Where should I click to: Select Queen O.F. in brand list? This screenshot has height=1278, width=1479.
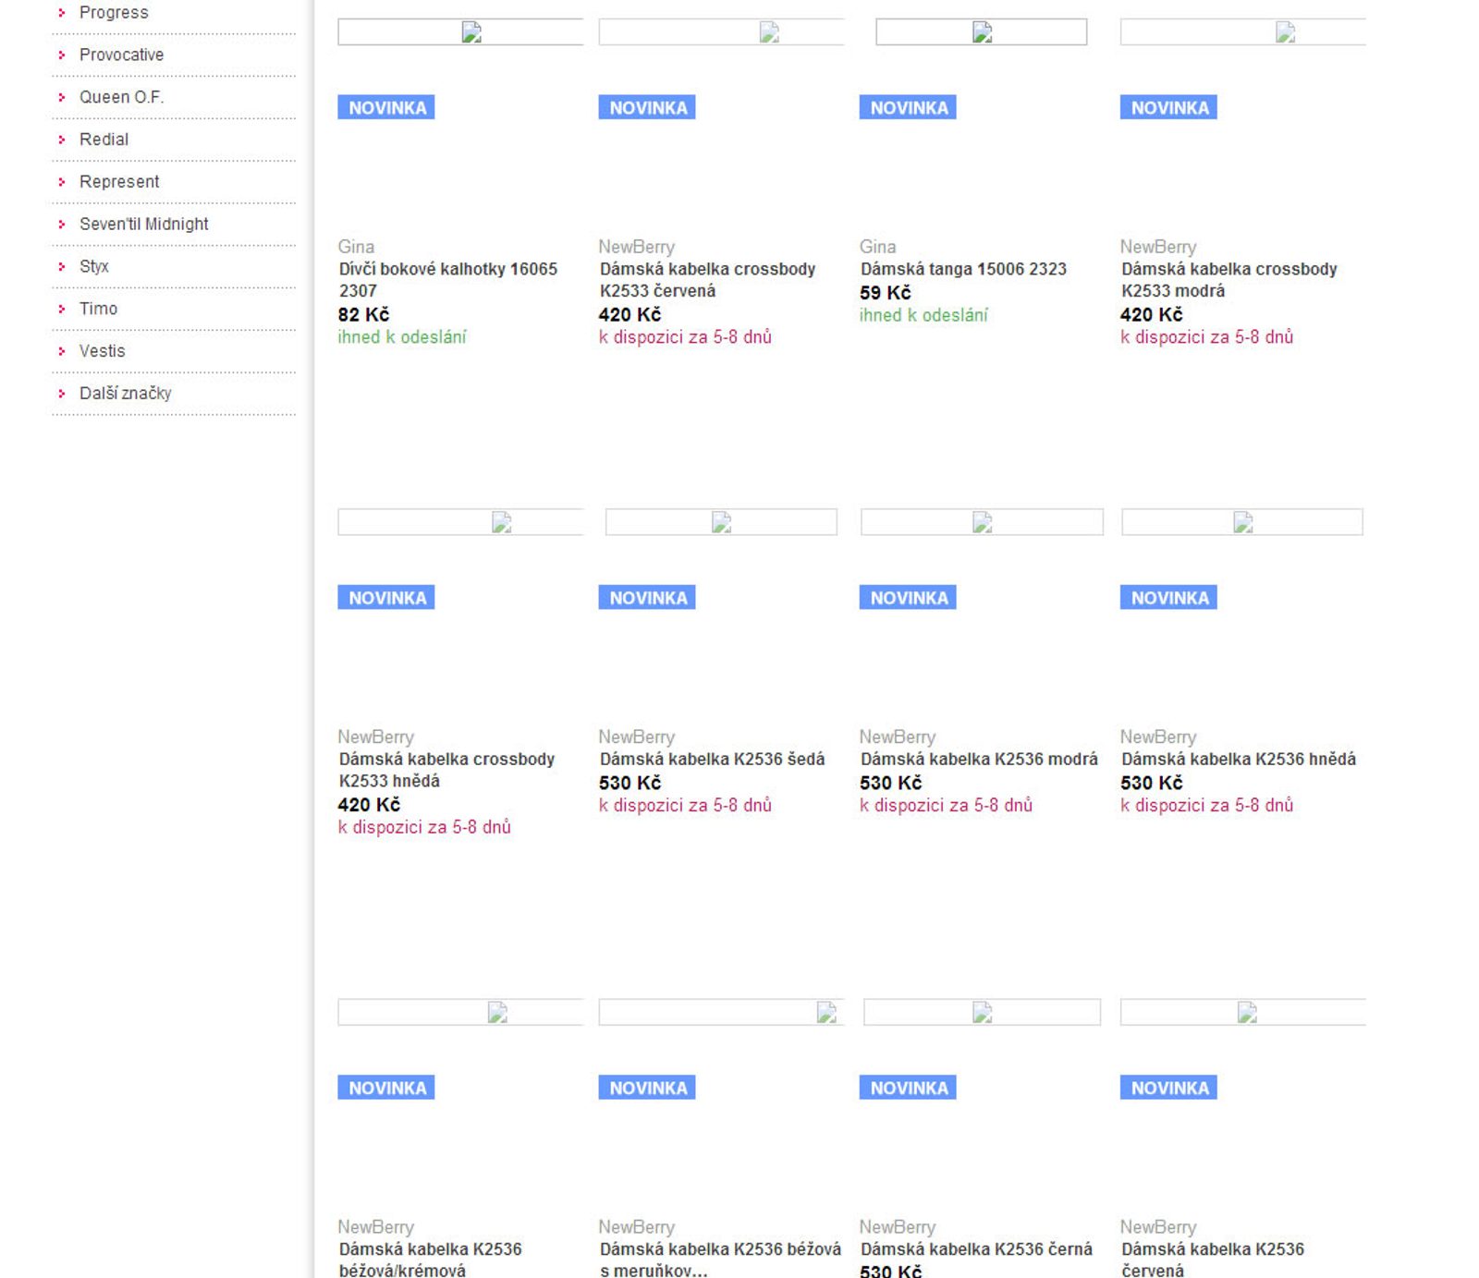tap(121, 98)
